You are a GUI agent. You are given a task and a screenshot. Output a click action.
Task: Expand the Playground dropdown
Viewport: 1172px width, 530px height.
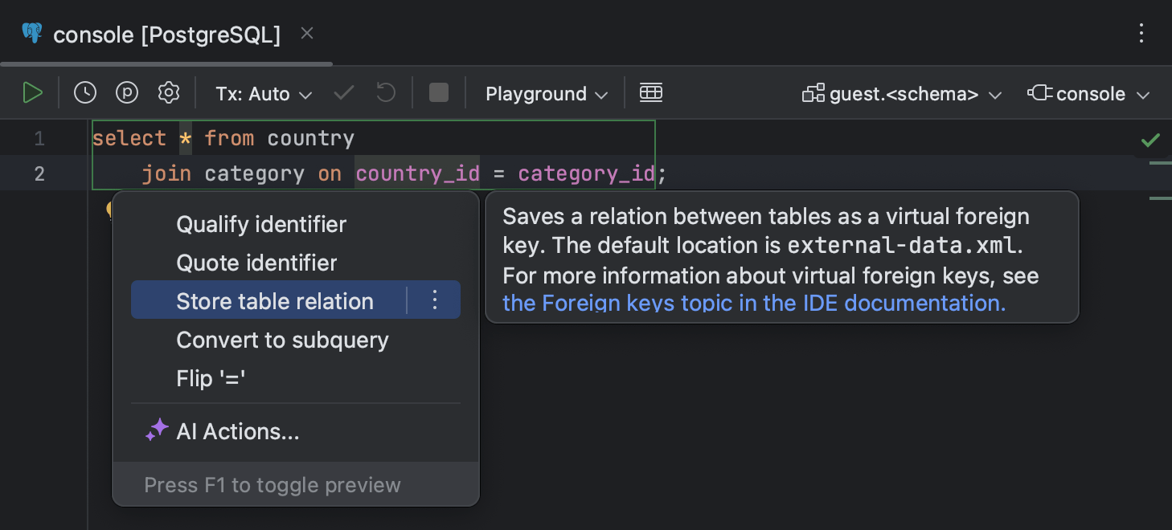pos(545,93)
